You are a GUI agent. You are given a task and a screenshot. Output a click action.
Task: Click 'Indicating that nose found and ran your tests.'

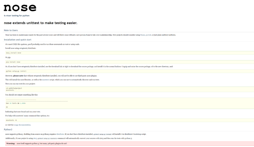pyautogui.click(x=23, y=112)
